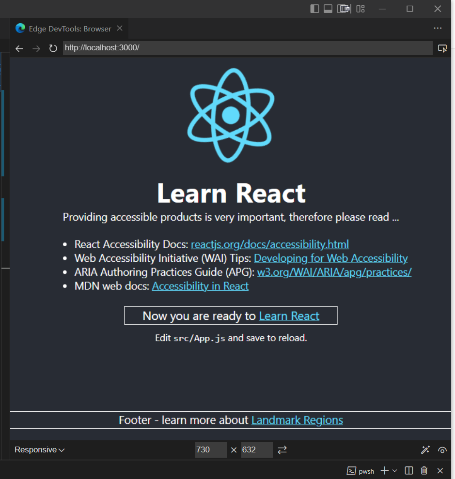Close the terminal panel
455x479 pixels.
point(440,471)
